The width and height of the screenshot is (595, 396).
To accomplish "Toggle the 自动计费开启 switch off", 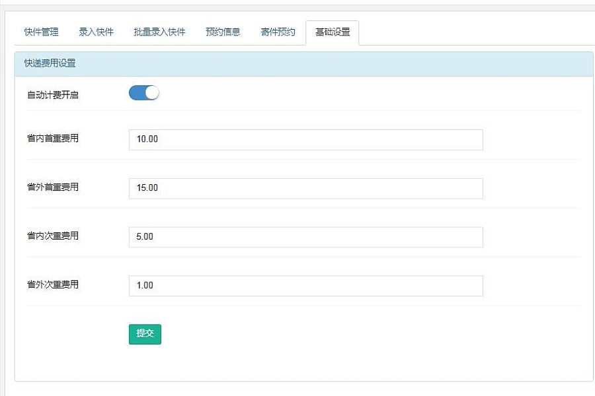I will 144,93.
